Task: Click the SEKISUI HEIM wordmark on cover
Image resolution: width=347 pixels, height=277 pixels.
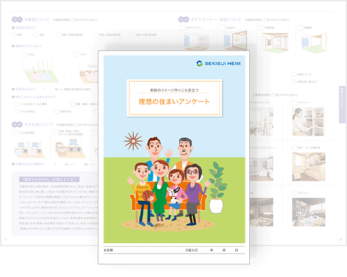Action: tap(223, 64)
